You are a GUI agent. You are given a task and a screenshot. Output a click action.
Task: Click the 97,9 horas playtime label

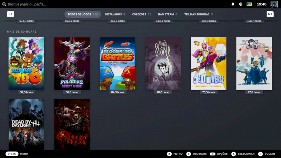pos(26,92)
